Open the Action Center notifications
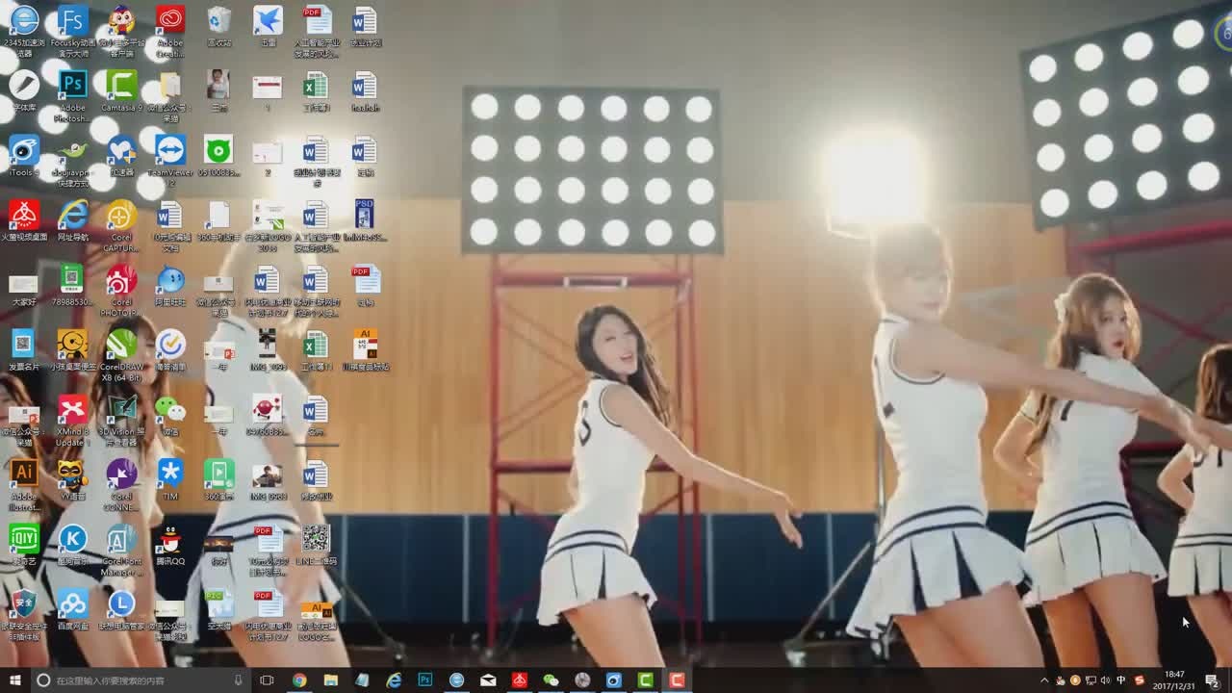The image size is (1232, 693). tap(1213, 680)
